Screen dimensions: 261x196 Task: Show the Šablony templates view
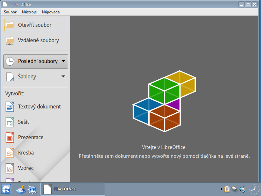click(36, 76)
